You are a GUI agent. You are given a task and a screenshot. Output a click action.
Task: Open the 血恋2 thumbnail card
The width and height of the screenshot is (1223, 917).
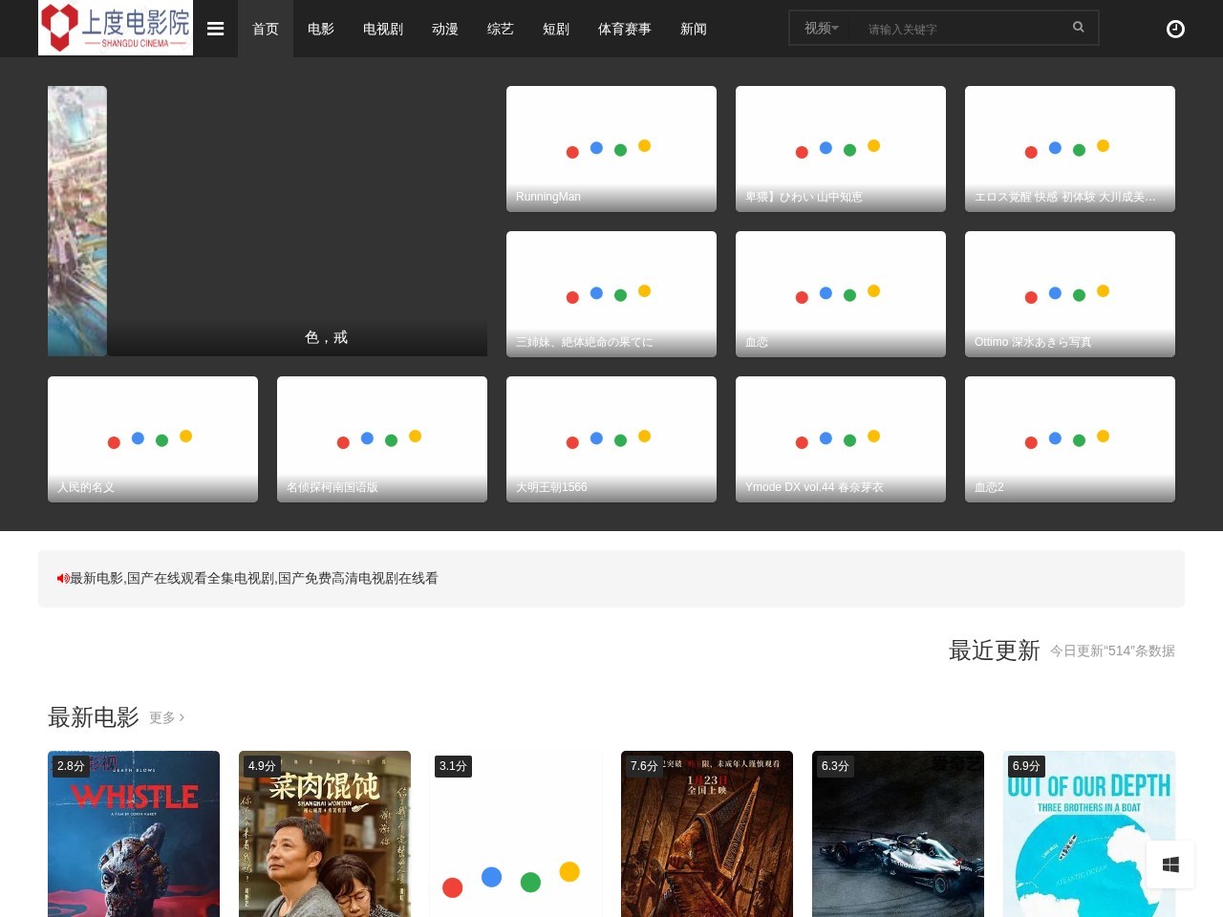coord(1070,439)
